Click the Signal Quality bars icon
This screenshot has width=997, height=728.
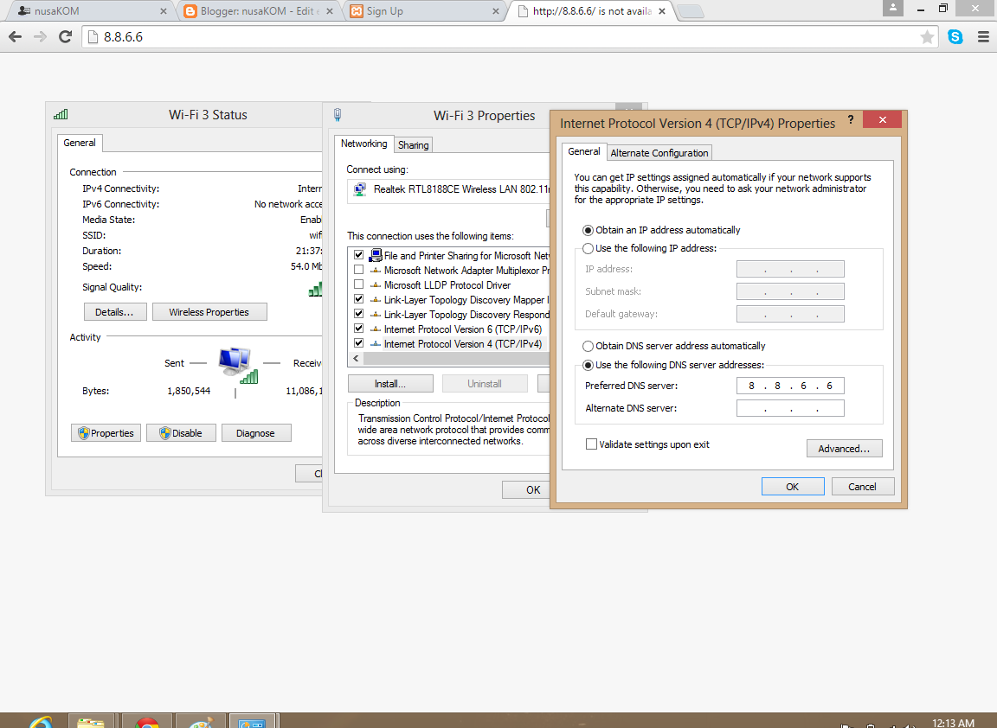pos(315,290)
